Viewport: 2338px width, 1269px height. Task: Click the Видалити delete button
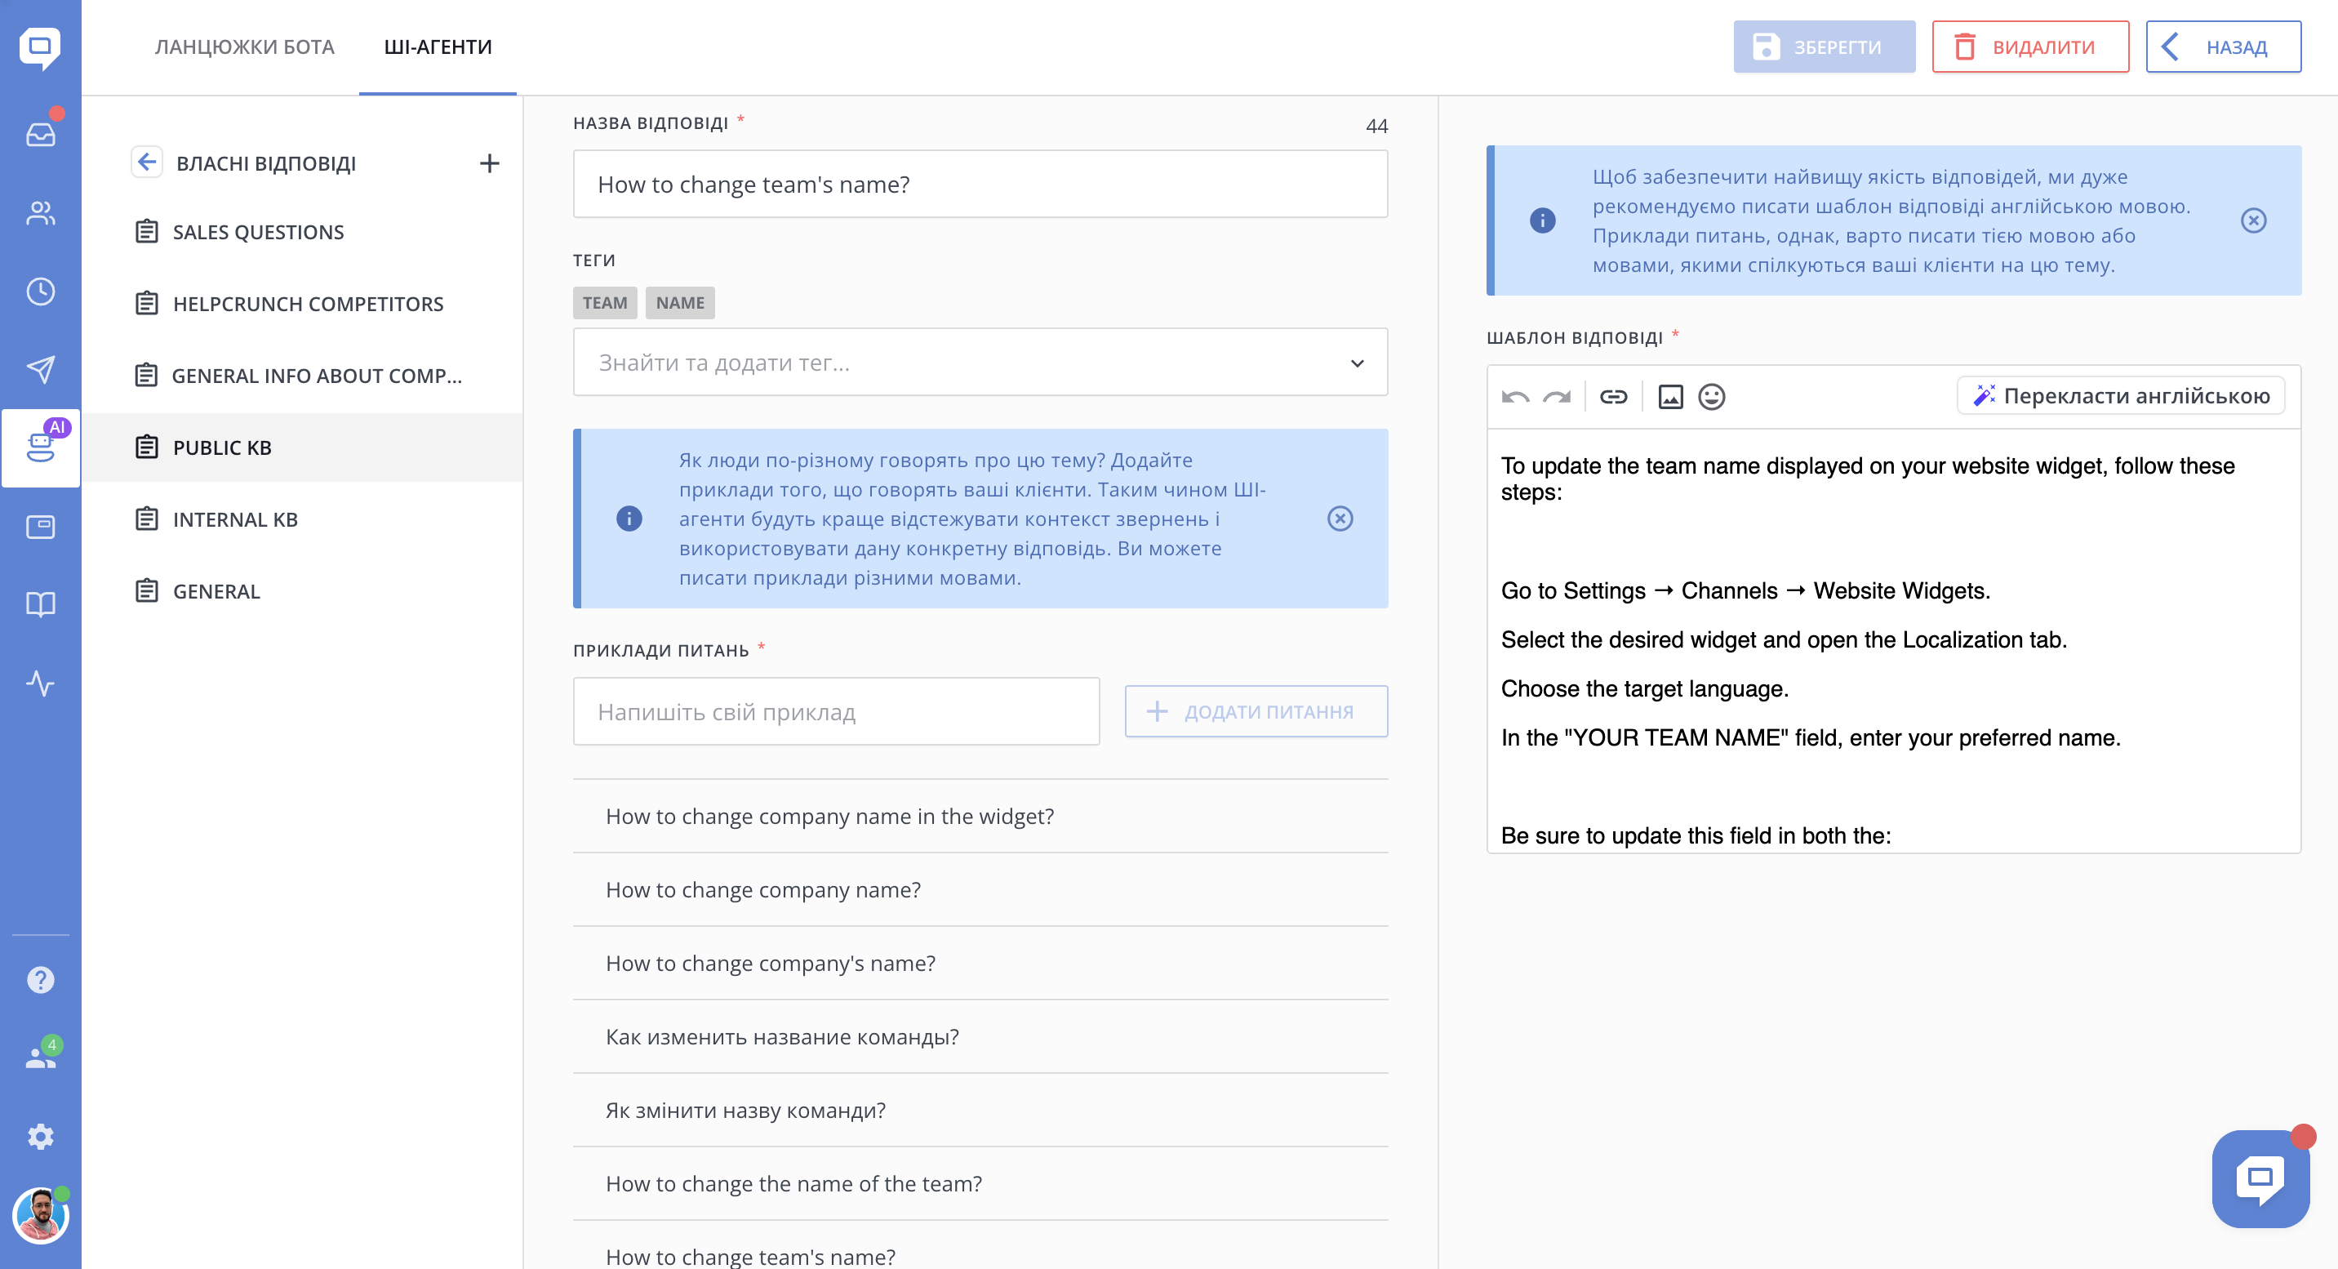click(2029, 47)
